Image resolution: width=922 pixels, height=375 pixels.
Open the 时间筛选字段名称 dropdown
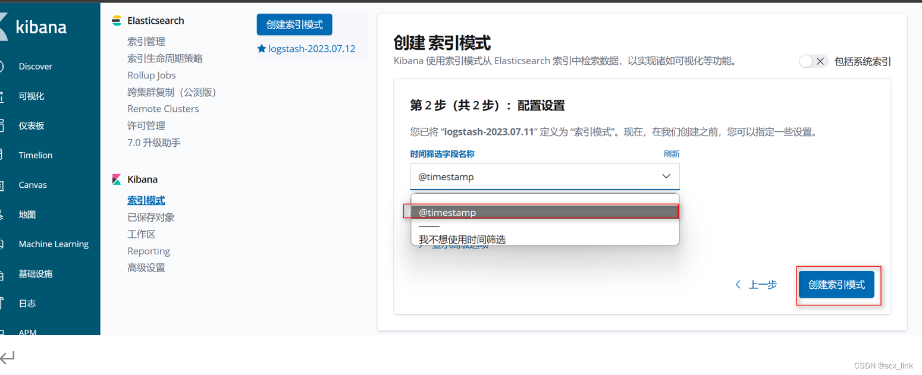point(545,177)
